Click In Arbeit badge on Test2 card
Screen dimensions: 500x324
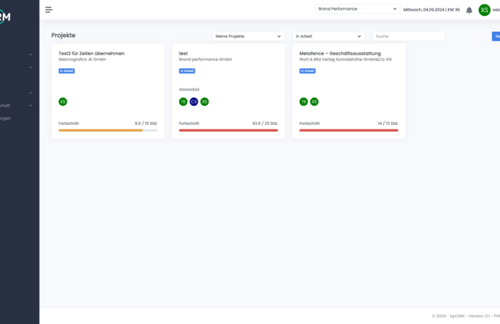[67, 70]
